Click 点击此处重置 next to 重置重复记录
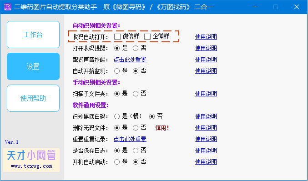Image resolution: width=308 pixels, height=181 pixels. pos(130,139)
